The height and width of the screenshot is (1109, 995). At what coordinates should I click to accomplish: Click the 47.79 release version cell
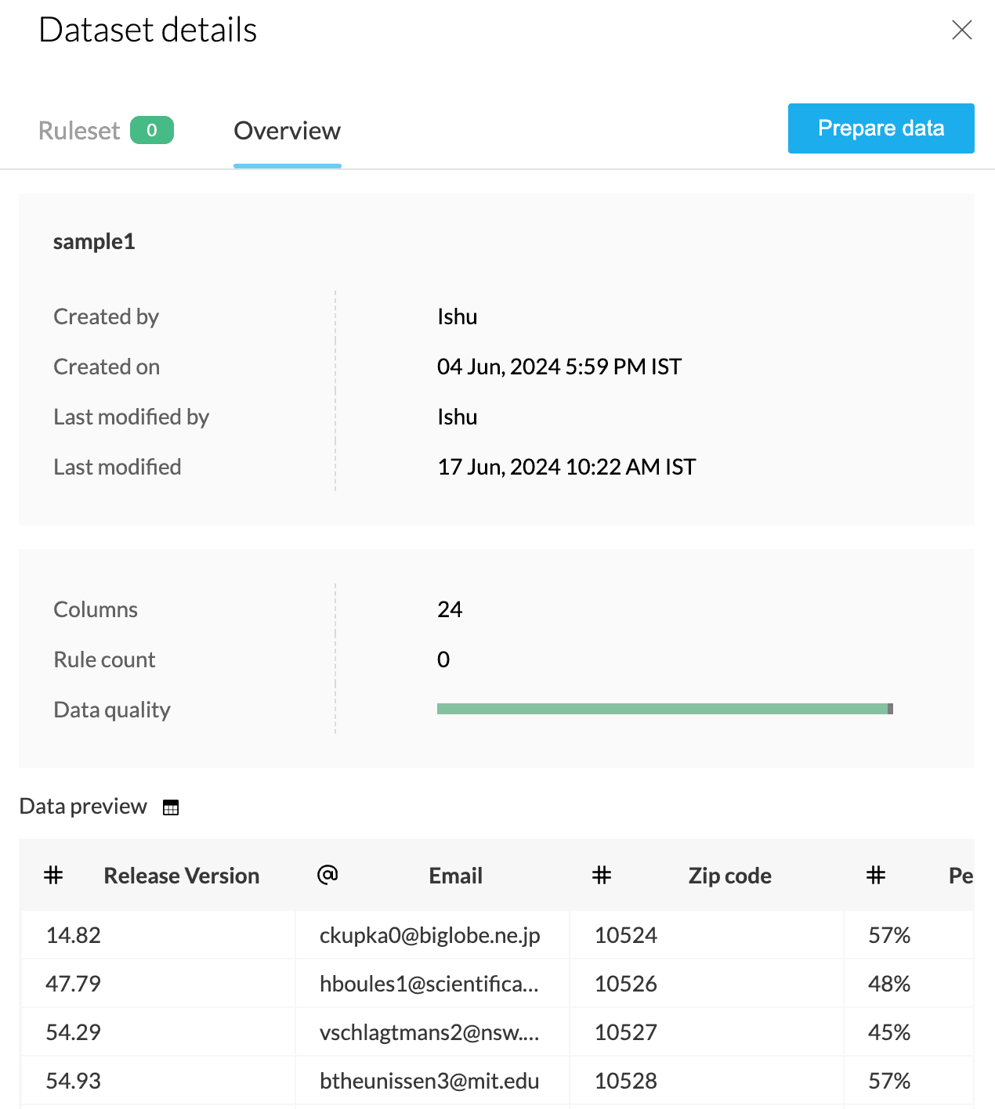click(74, 984)
